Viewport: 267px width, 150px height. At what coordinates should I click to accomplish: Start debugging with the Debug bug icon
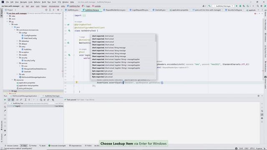click(x=240, y=6)
